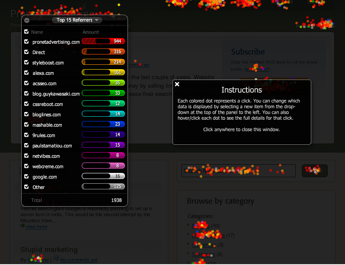Viewport: 345px width, 265px height.
Task: Open the Top 15 Referrers dropdown
Action: coord(77,20)
